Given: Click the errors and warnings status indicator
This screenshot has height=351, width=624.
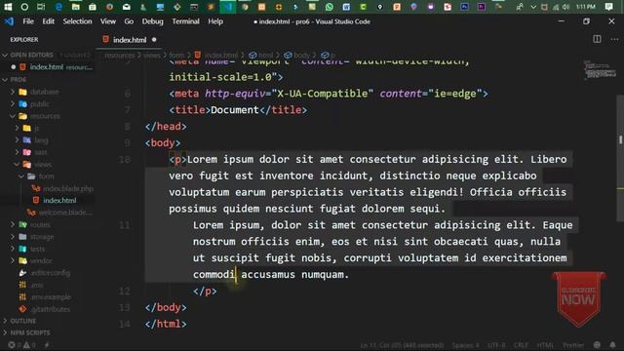Looking at the screenshot, I should (21, 345).
